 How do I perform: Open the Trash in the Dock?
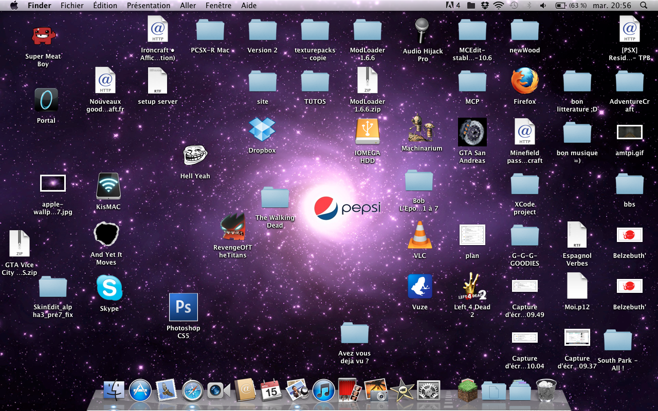[x=546, y=390]
